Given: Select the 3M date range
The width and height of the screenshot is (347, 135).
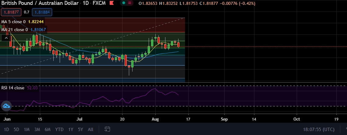Looking at the screenshot, I should [37, 130].
